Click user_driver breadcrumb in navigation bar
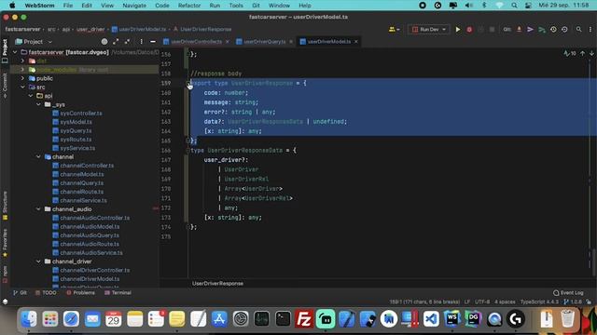The height and width of the screenshot is (335, 597). (90, 29)
